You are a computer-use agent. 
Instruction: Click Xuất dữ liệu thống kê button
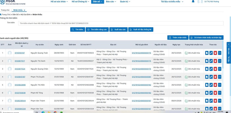[141, 29]
